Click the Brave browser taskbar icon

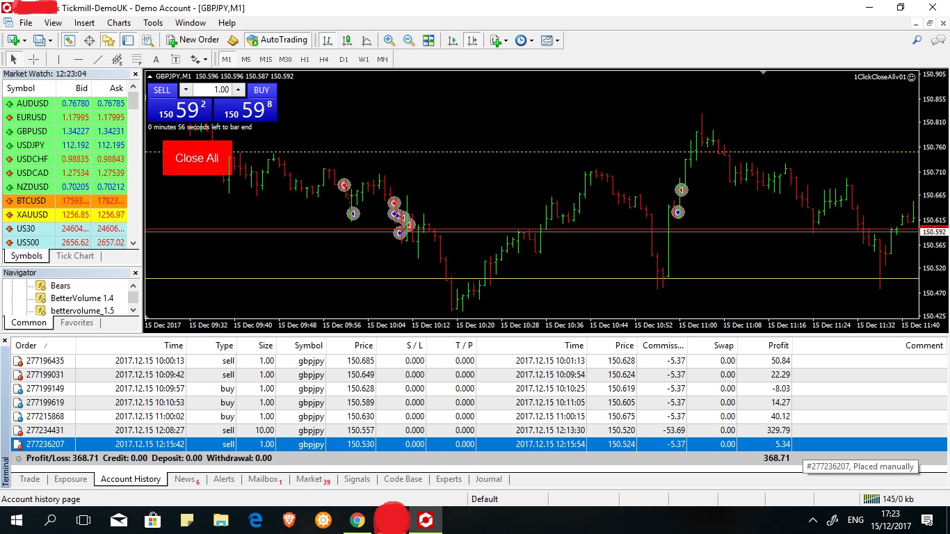coord(289,520)
